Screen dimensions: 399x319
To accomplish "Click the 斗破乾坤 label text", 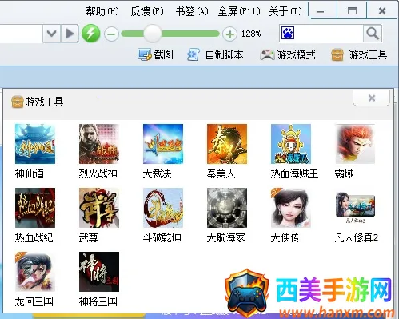I will 162,237.
